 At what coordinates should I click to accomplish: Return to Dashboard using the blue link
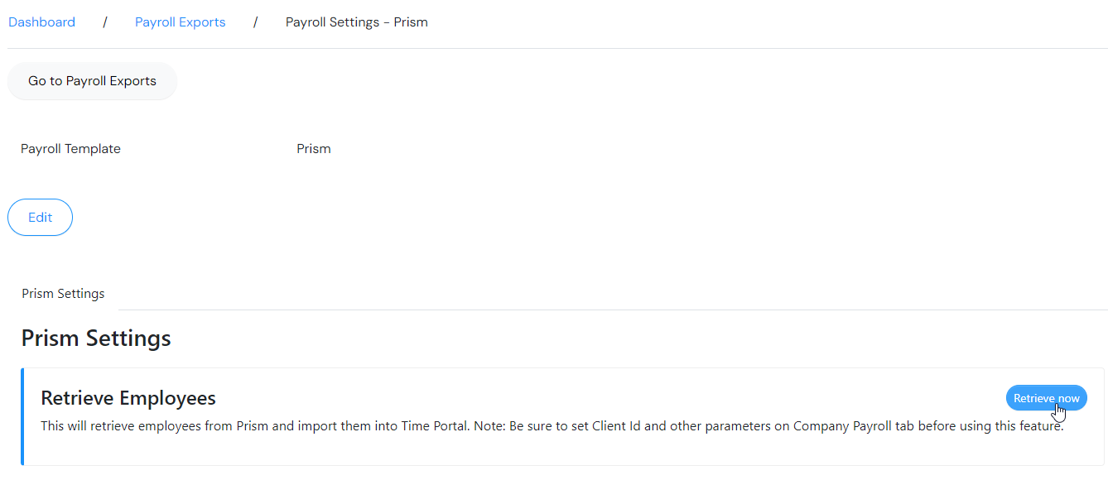41,22
